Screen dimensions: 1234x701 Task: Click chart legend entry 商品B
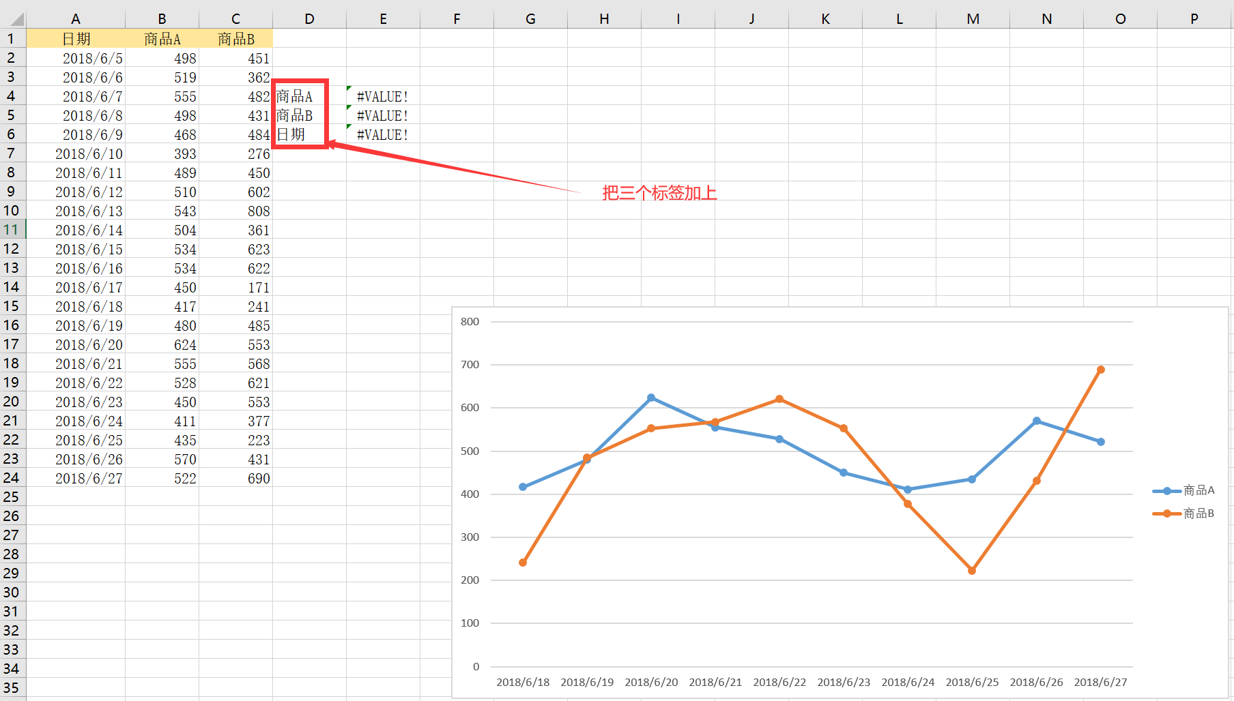[x=1183, y=513]
